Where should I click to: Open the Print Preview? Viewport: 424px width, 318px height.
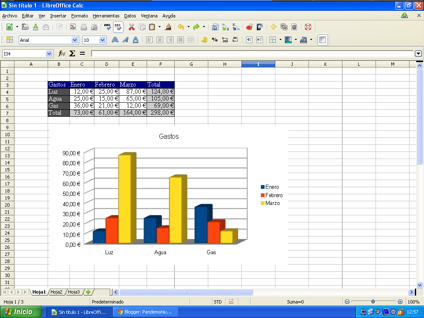tap(94, 26)
